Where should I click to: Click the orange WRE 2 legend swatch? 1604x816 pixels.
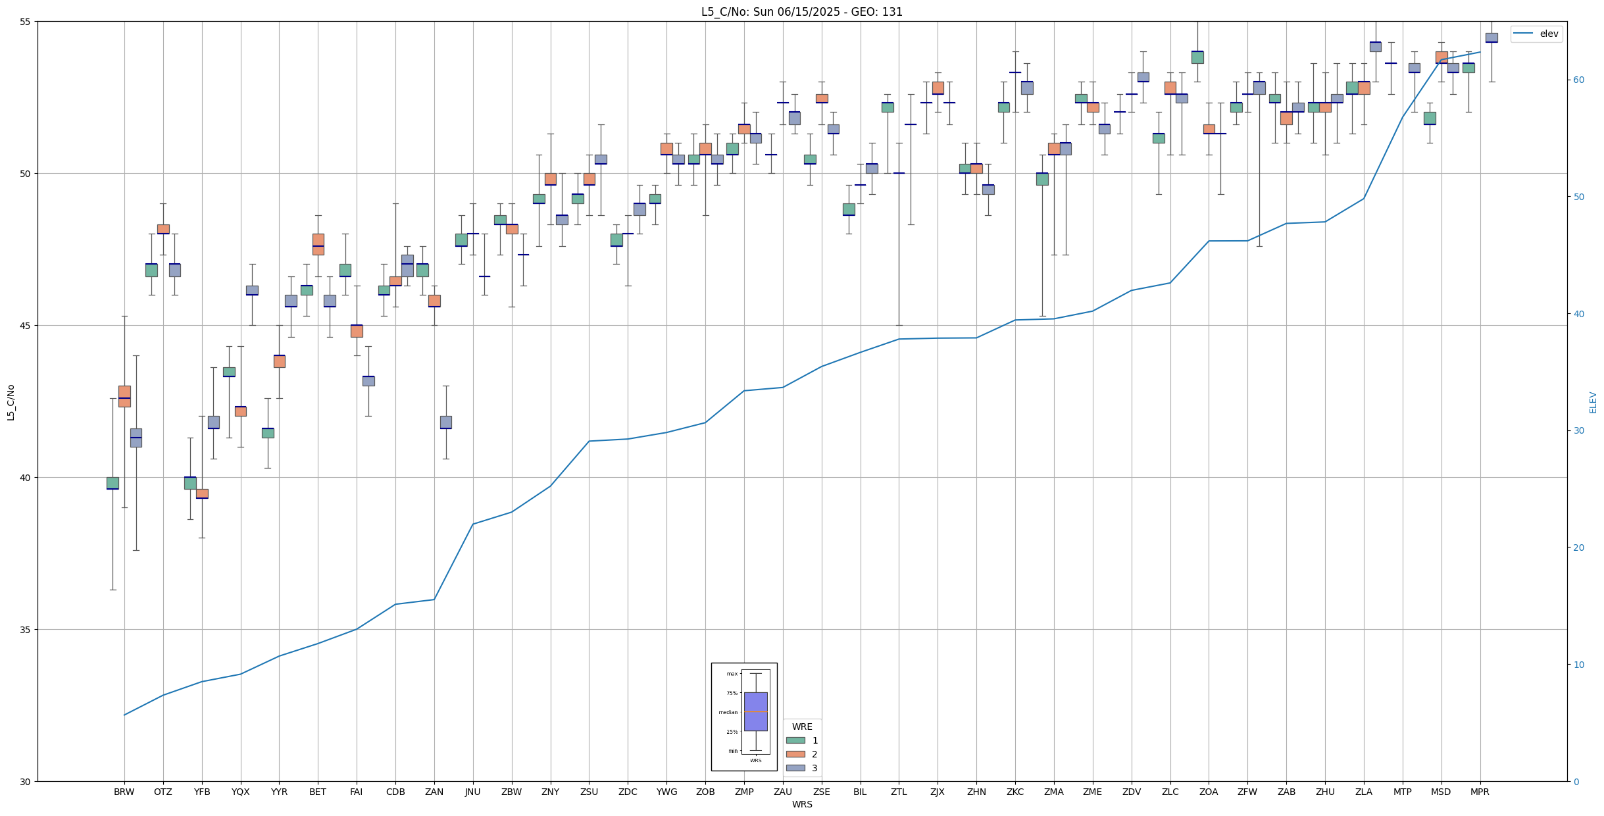pyautogui.click(x=795, y=754)
